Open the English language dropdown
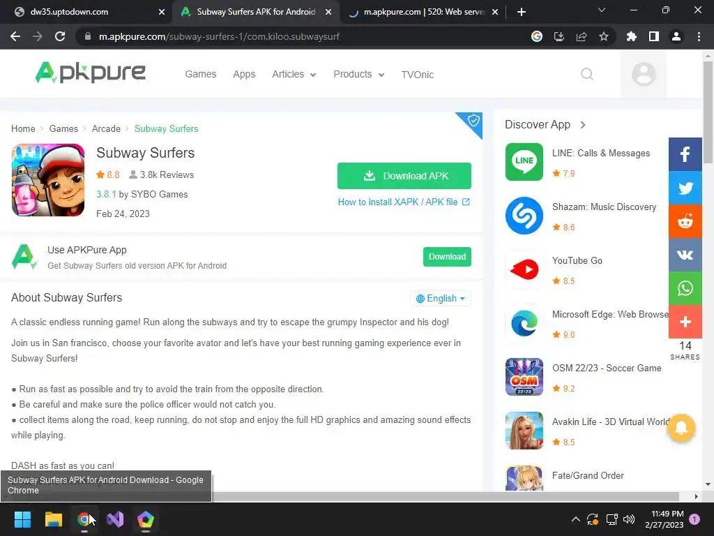The width and height of the screenshot is (714, 536). point(441,298)
